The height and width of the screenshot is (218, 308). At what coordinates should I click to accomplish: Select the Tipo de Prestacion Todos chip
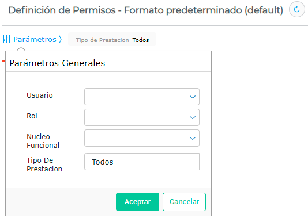(x=112, y=40)
